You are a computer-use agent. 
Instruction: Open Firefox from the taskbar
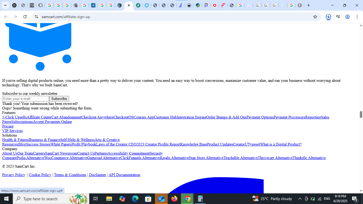(174, 199)
